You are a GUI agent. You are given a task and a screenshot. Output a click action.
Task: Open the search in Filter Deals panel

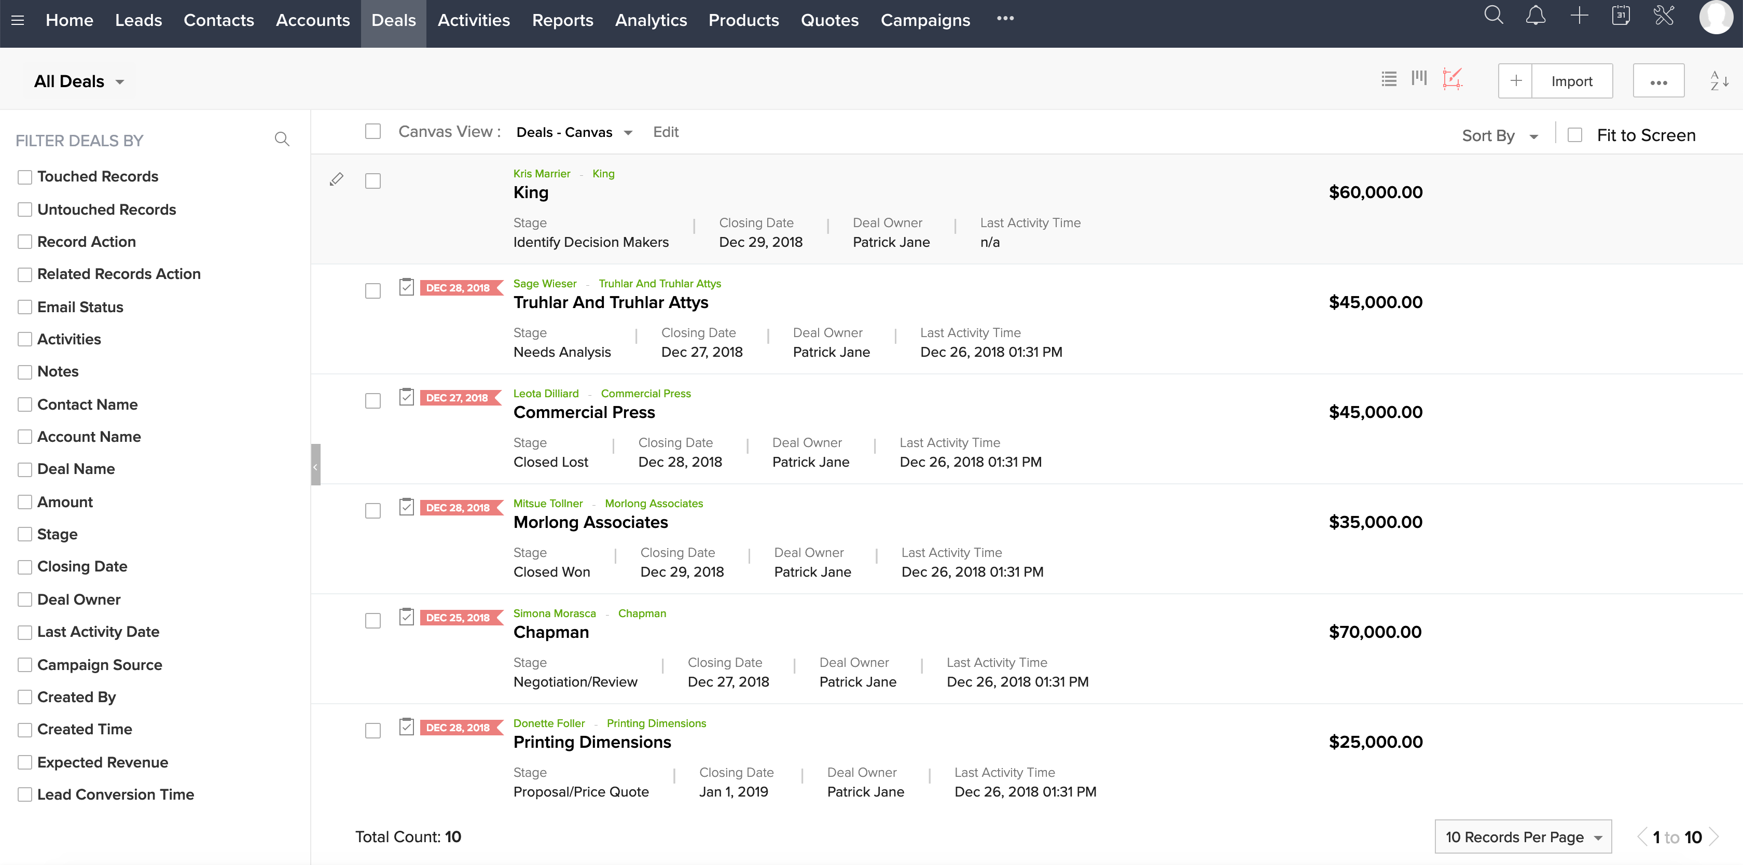point(282,139)
